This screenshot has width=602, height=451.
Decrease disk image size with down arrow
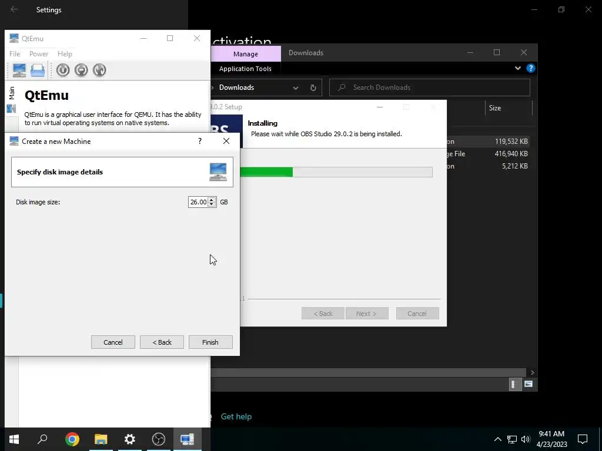tap(212, 205)
